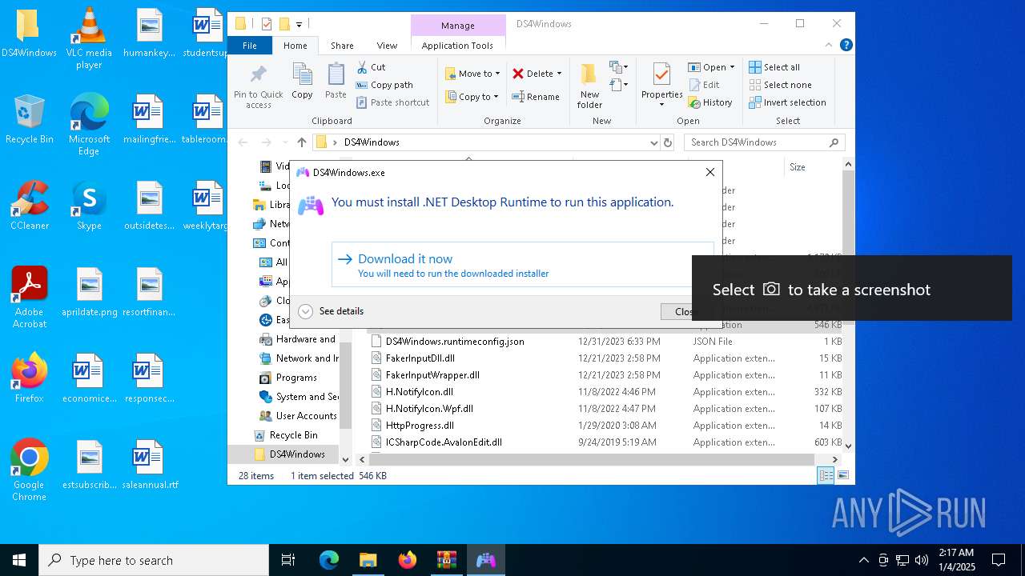Click DS4Windows taskbar icon
Viewport: 1025px width, 576px height.
pos(485,560)
